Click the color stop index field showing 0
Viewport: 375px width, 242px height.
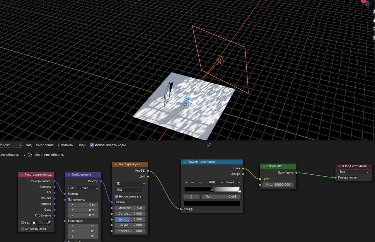(x=192, y=197)
